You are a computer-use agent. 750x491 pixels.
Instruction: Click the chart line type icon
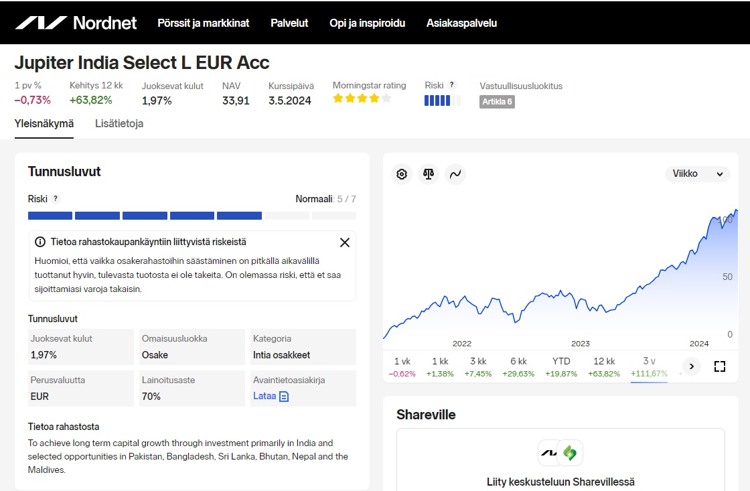click(x=455, y=174)
